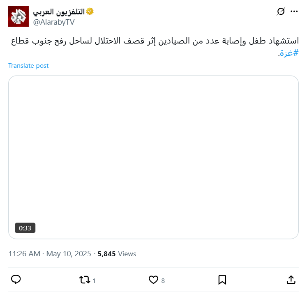Click the repost count of 1
The height and width of the screenshot is (292, 307).
(x=94, y=281)
